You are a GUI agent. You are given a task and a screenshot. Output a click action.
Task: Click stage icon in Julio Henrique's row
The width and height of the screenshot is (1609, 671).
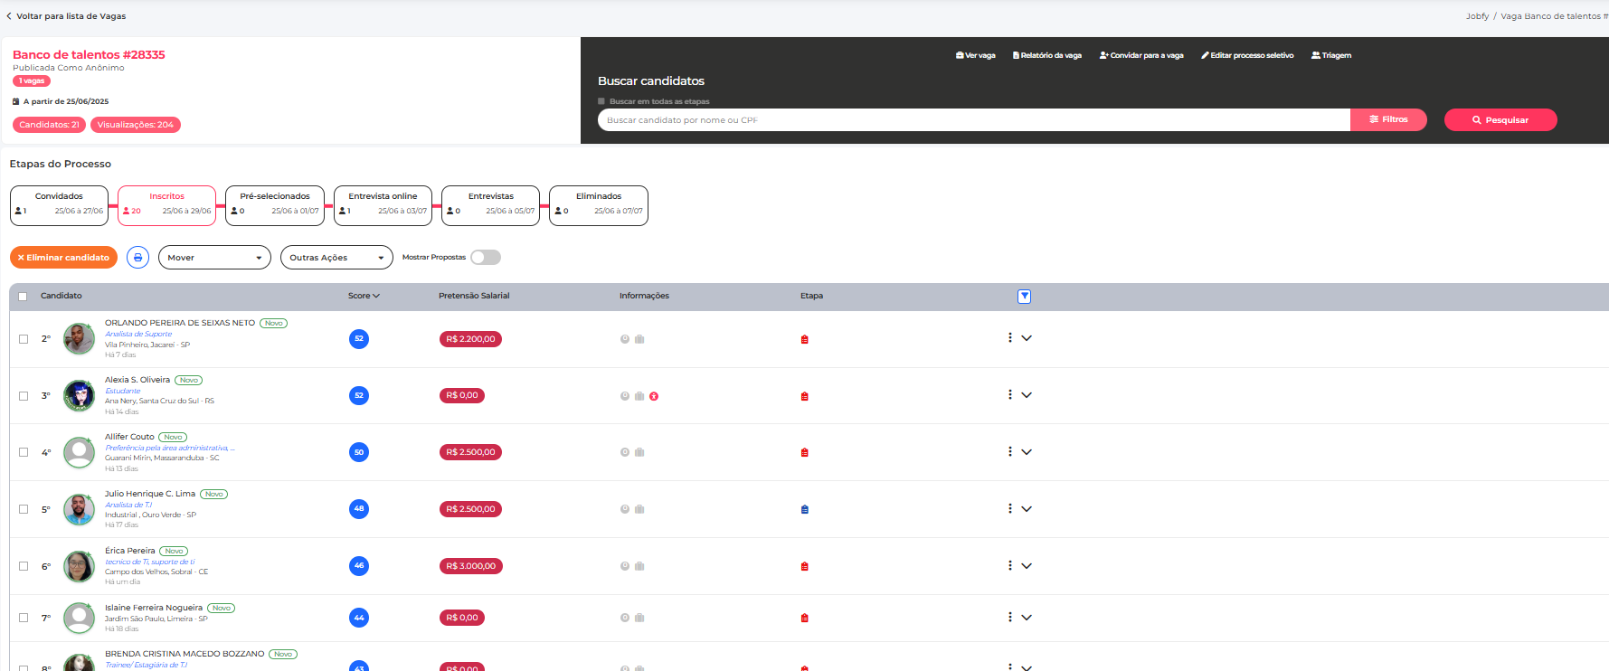coord(804,510)
